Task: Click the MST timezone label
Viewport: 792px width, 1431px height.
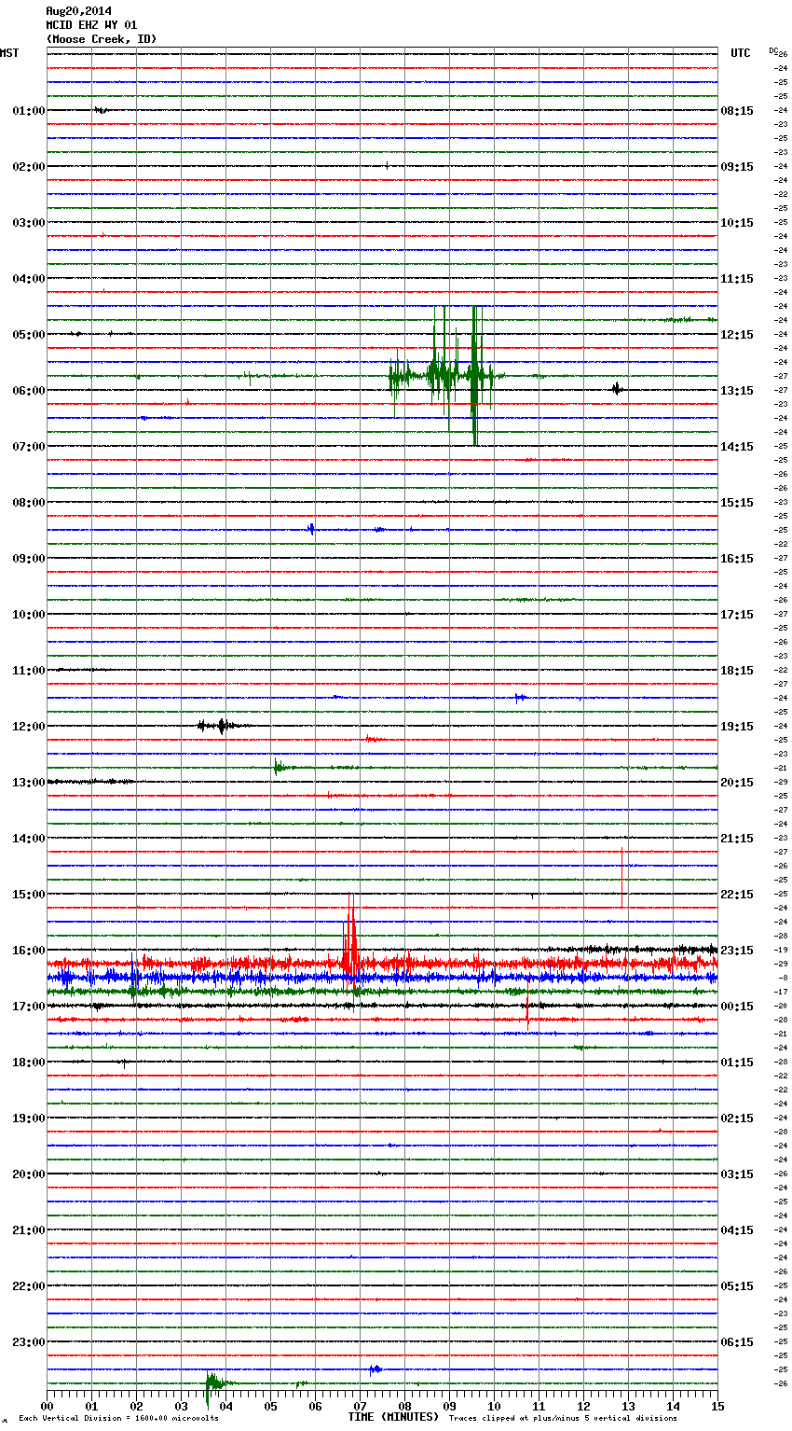Action: pos(9,53)
